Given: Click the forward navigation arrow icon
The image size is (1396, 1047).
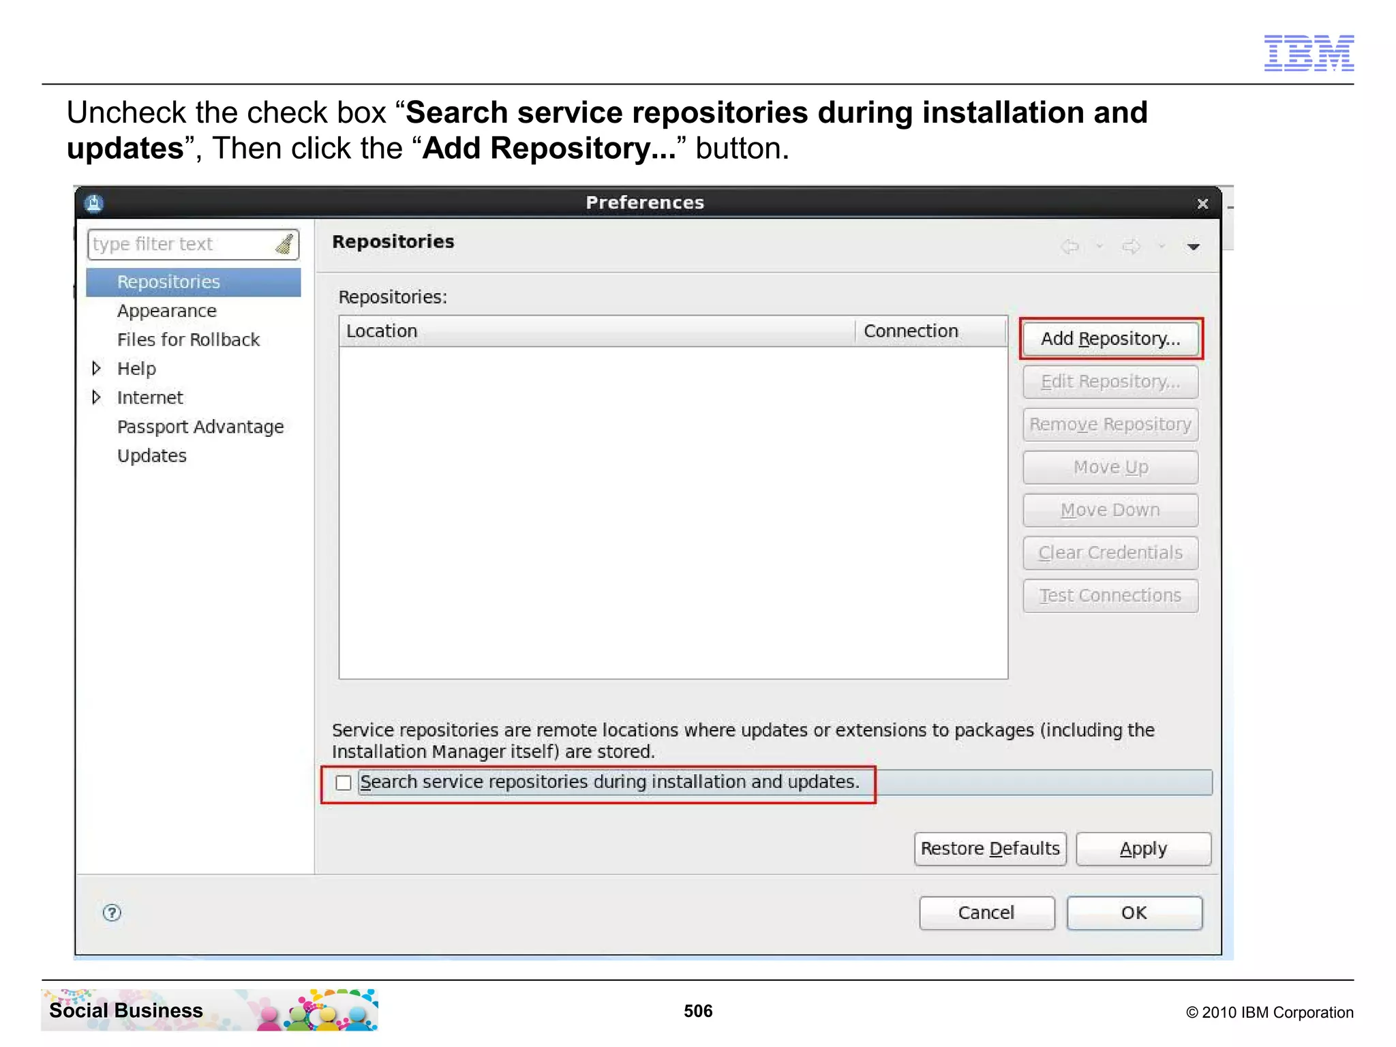Looking at the screenshot, I should [x=1132, y=246].
